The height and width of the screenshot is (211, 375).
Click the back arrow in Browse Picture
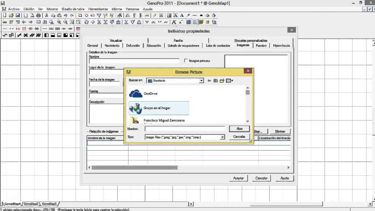point(209,81)
